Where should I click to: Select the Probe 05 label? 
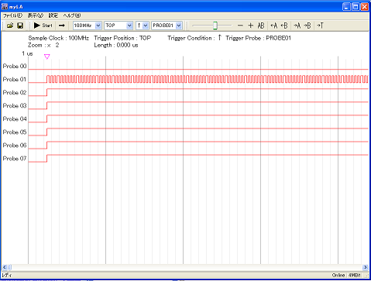pos(15,132)
